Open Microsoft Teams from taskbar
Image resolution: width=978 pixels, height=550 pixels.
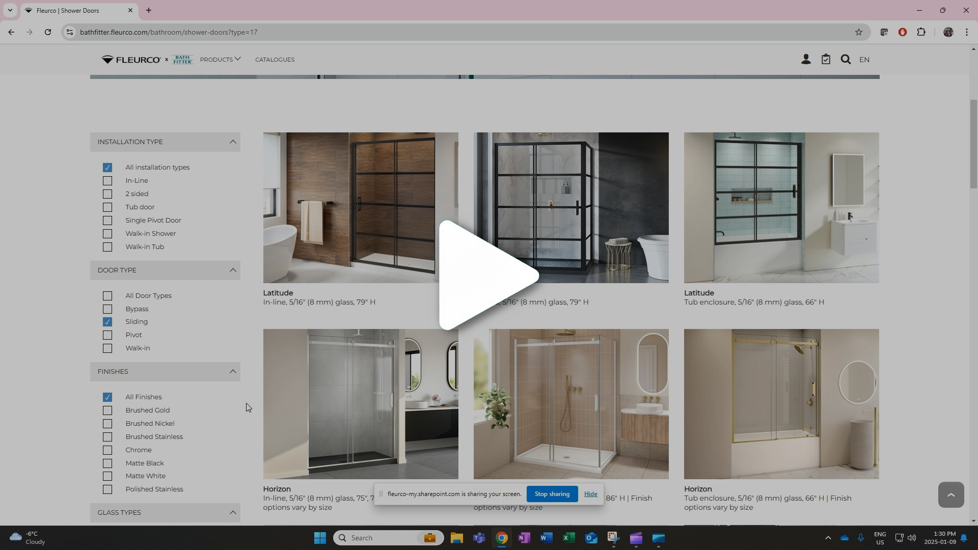479,538
